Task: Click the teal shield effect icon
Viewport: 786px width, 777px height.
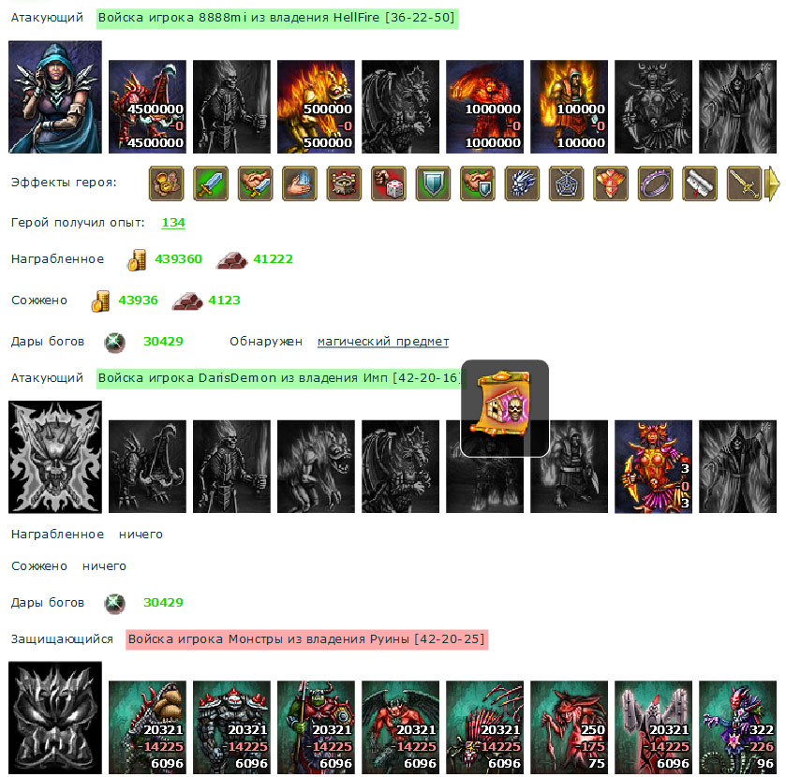Action: 433,183
